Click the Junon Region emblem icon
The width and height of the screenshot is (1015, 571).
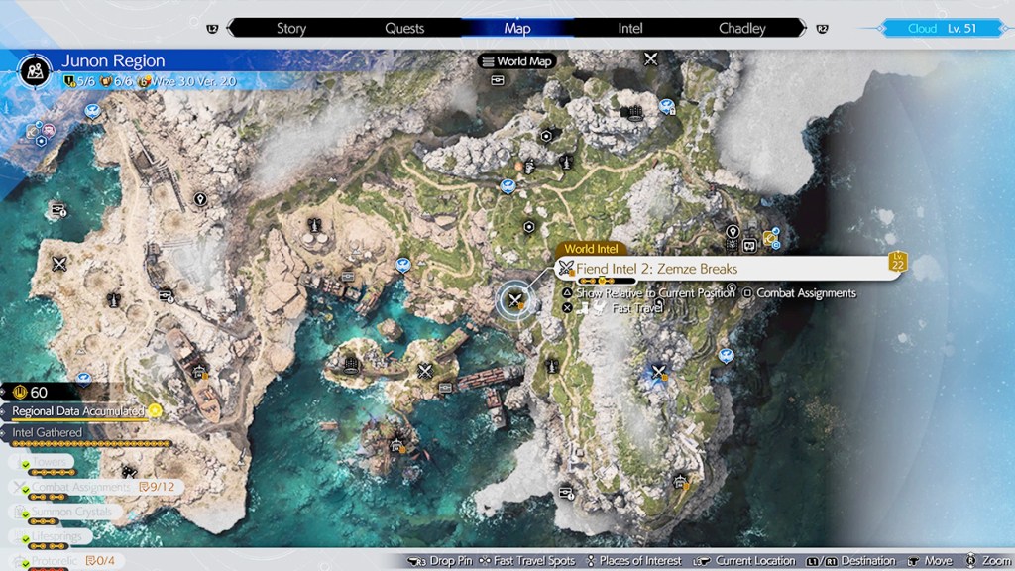point(36,69)
